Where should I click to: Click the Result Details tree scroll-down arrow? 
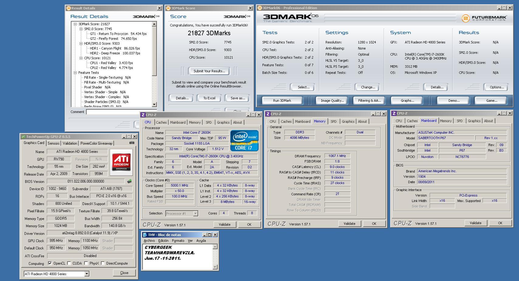tap(154, 105)
